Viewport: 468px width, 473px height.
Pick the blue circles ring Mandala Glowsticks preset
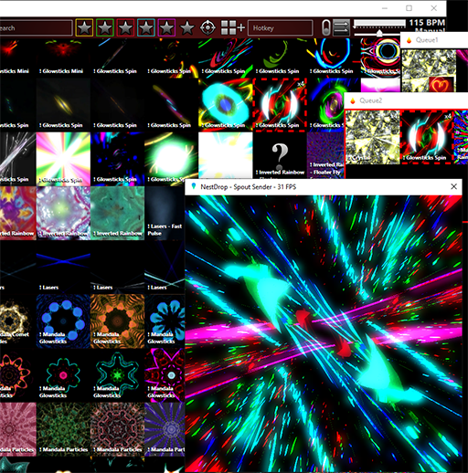(x=63, y=321)
